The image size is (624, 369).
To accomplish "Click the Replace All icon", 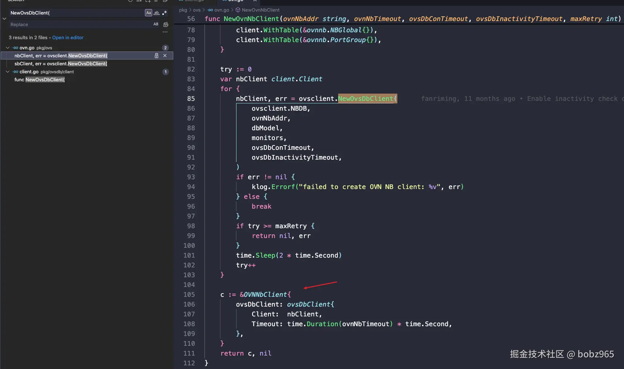I will [x=166, y=24].
